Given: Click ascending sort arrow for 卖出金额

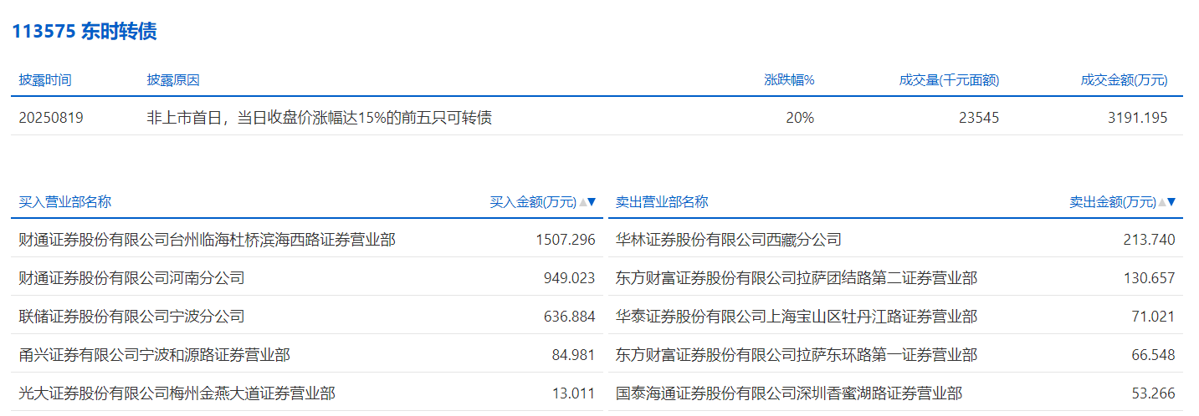Looking at the screenshot, I should tap(1162, 202).
